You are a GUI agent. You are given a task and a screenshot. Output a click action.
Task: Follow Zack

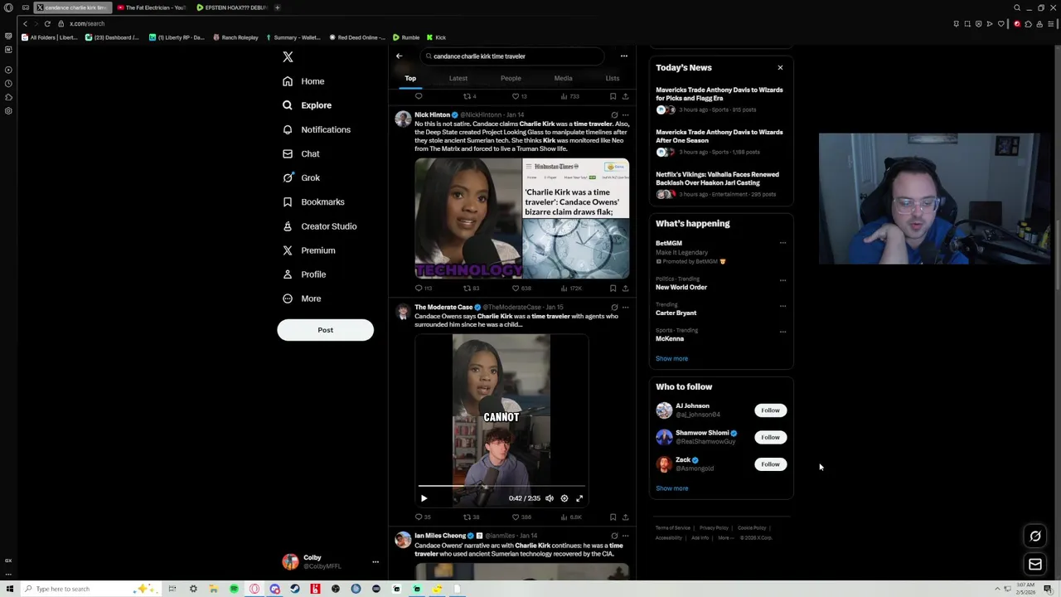[770, 464]
